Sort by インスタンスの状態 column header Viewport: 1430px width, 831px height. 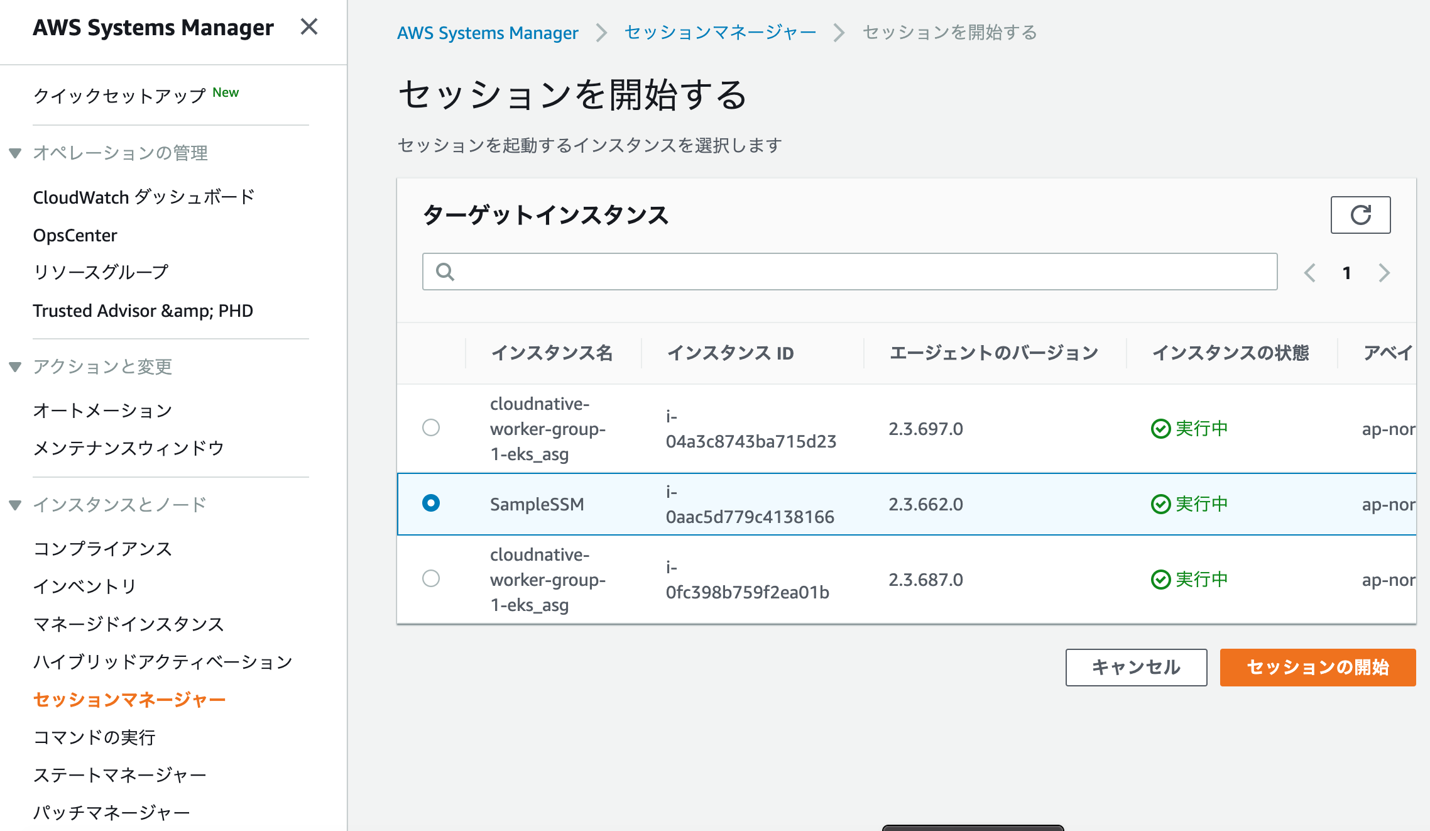[1230, 353]
